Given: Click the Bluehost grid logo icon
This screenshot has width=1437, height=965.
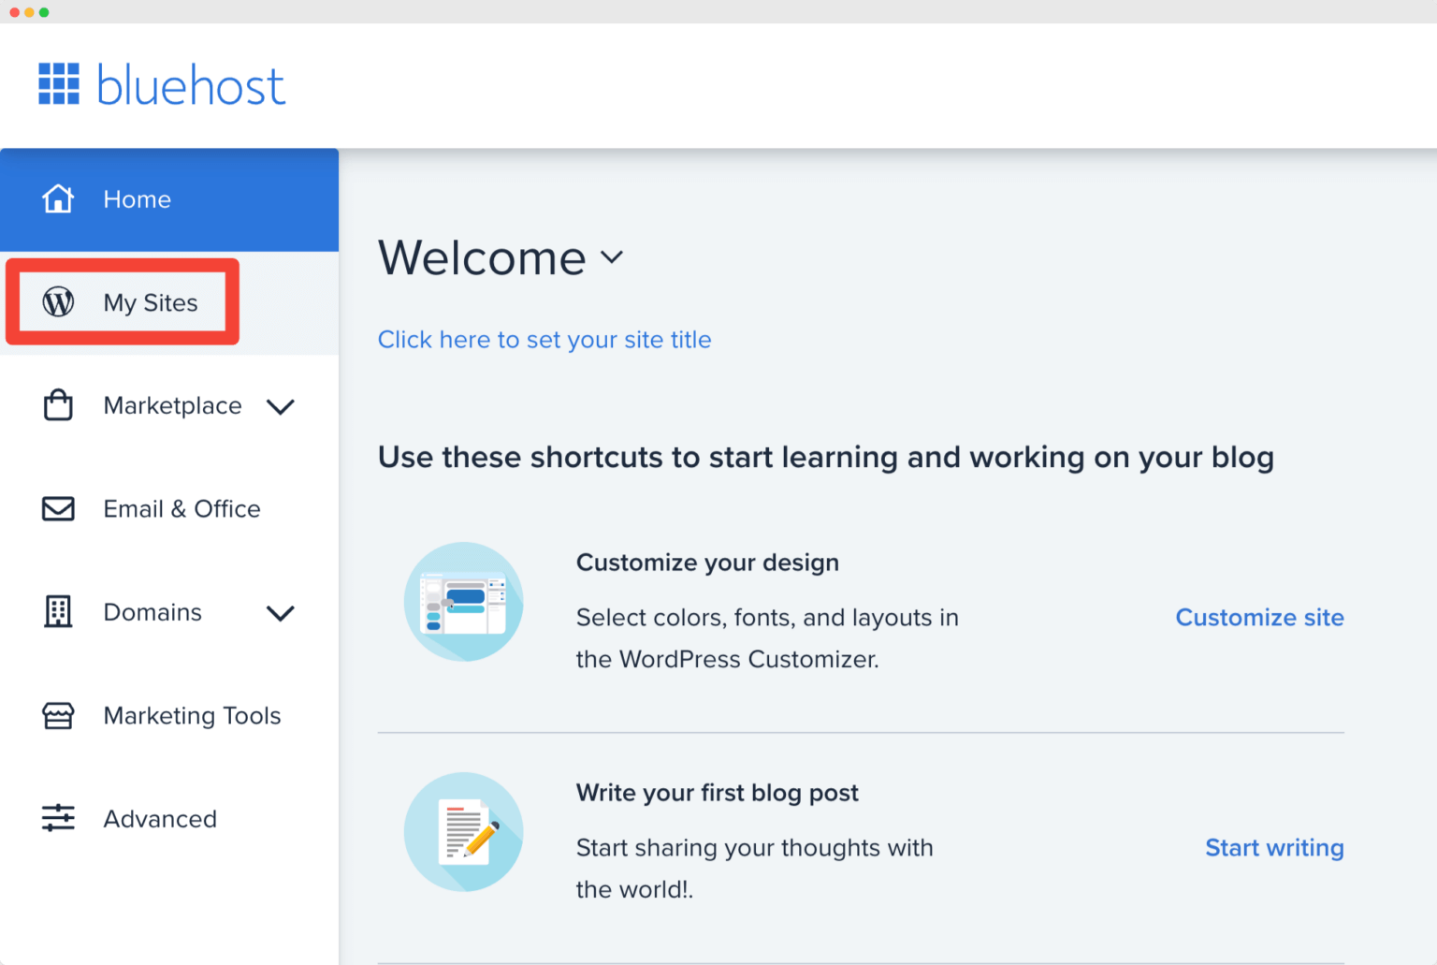Looking at the screenshot, I should click(58, 84).
